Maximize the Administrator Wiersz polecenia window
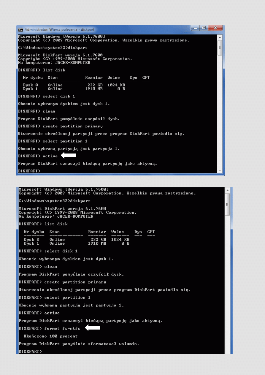This screenshot has width=265, height=375. 204,29
